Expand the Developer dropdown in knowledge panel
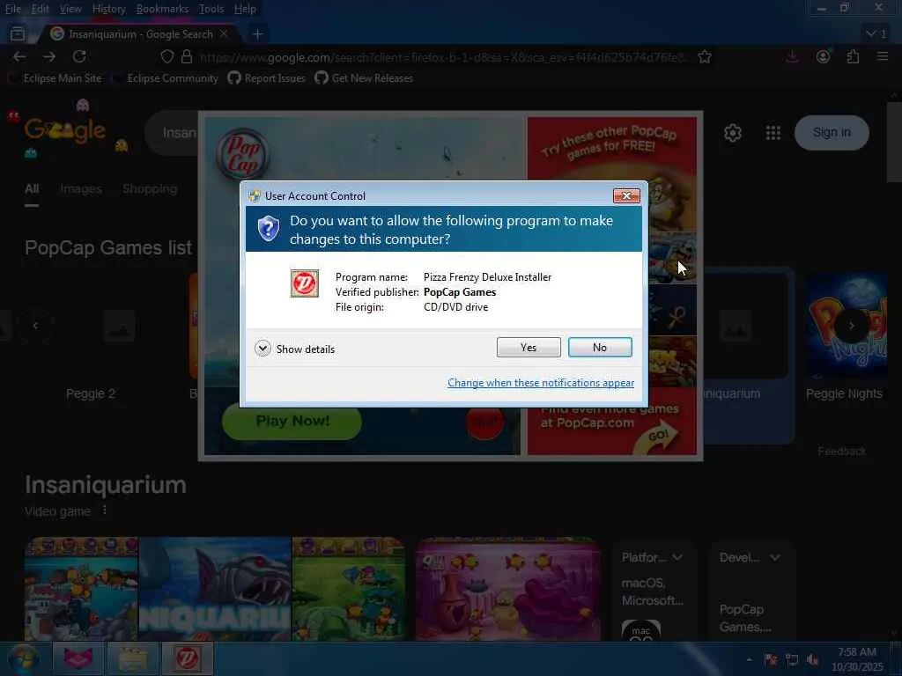Screen dimensions: 902x676 click(x=750, y=557)
